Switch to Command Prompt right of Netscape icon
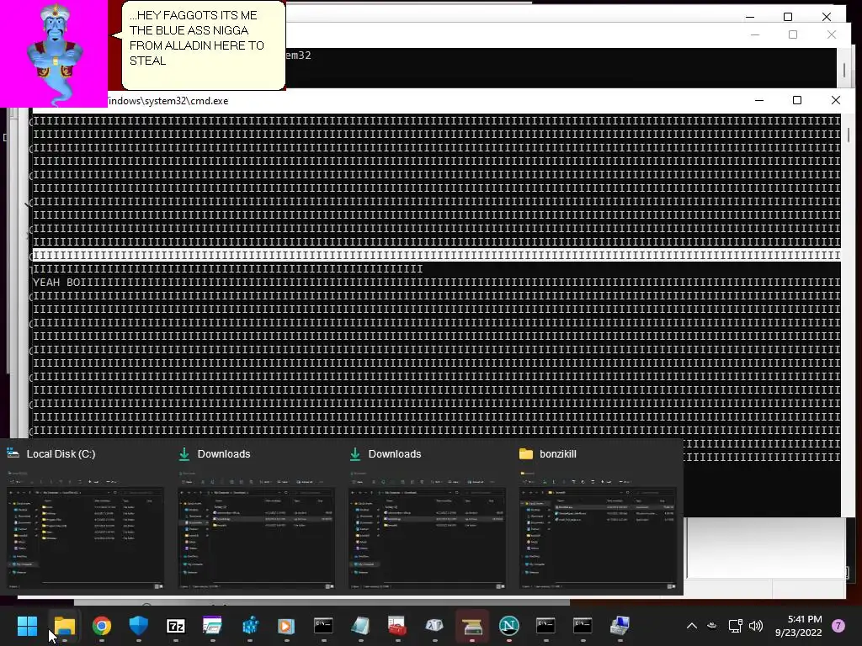Viewport: 862px width, 646px height. (x=545, y=626)
